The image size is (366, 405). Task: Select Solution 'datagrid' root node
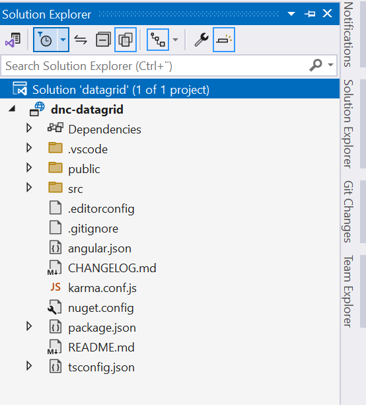coord(170,89)
